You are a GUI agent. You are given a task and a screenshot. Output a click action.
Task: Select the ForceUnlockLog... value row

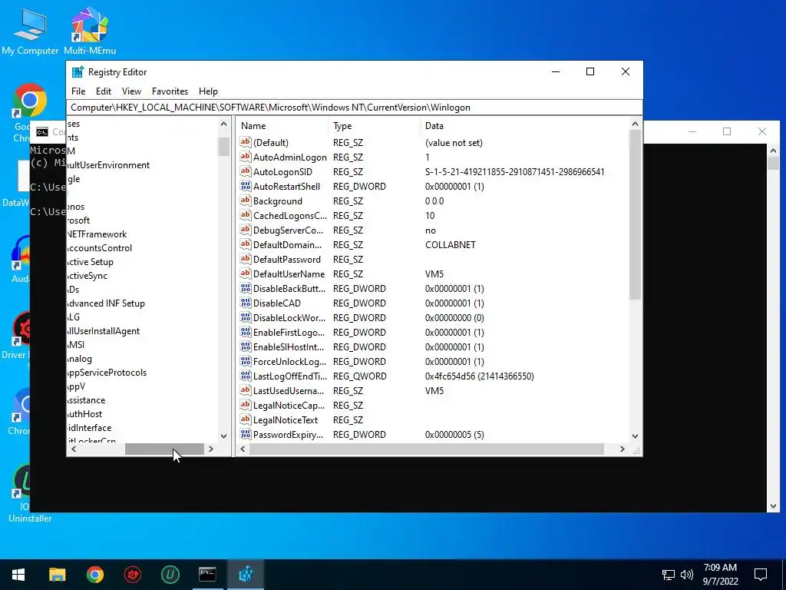(433, 361)
